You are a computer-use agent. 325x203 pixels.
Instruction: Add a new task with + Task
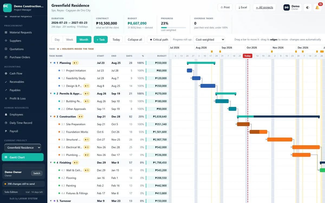point(101,40)
